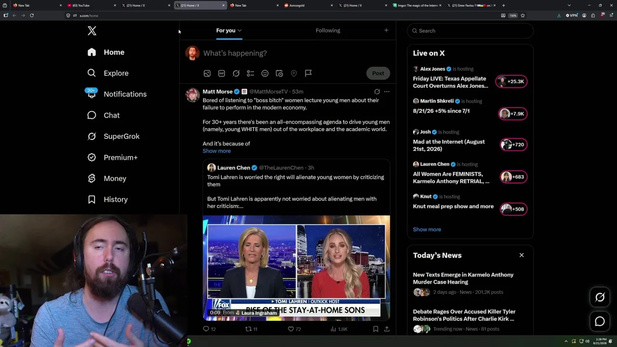The width and height of the screenshot is (617, 347).
Task: Bookmark this page with the star icon
Action: 523,15
